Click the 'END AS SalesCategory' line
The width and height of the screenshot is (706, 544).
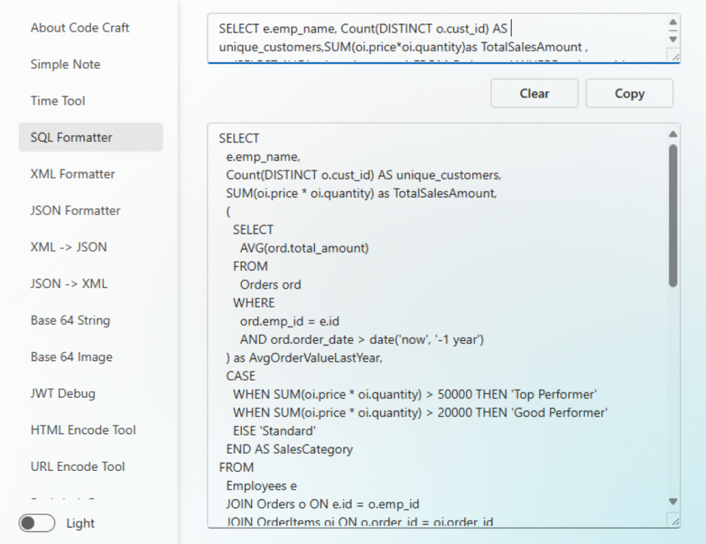coord(290,450)
